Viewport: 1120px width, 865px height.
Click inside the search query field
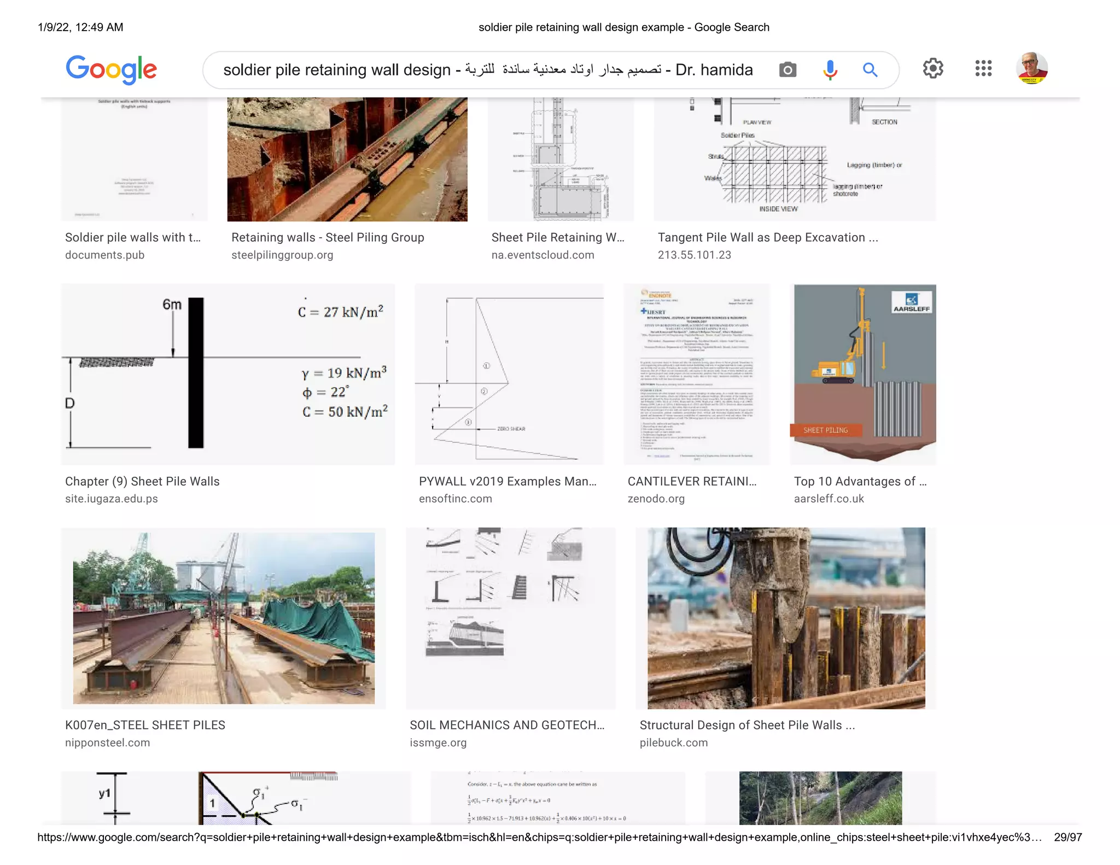coord(487,70)
